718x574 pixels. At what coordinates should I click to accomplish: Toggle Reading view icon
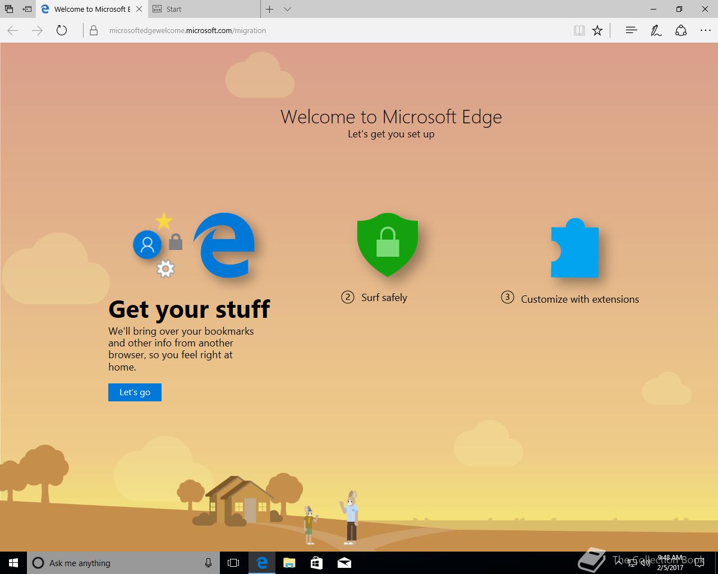tap(579, 30)
